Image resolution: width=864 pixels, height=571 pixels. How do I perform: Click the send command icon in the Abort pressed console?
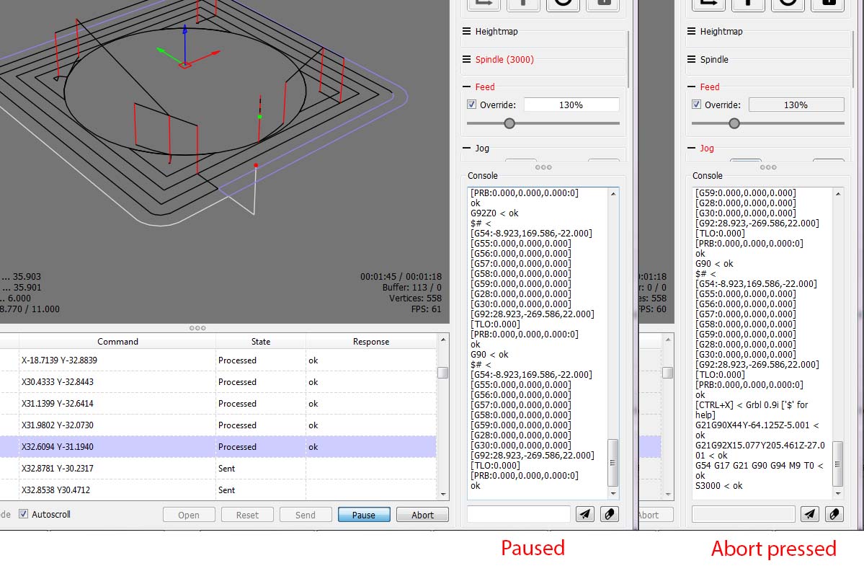(810, 514)
